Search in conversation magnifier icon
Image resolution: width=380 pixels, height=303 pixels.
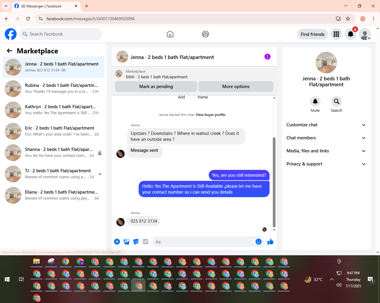coord(337,101)
